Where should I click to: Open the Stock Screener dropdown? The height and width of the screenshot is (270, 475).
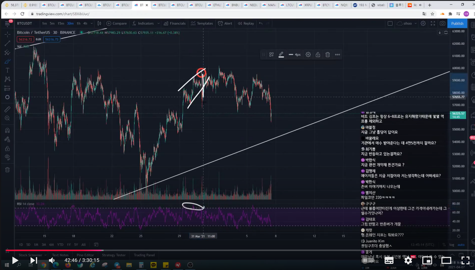coord(33,255)
